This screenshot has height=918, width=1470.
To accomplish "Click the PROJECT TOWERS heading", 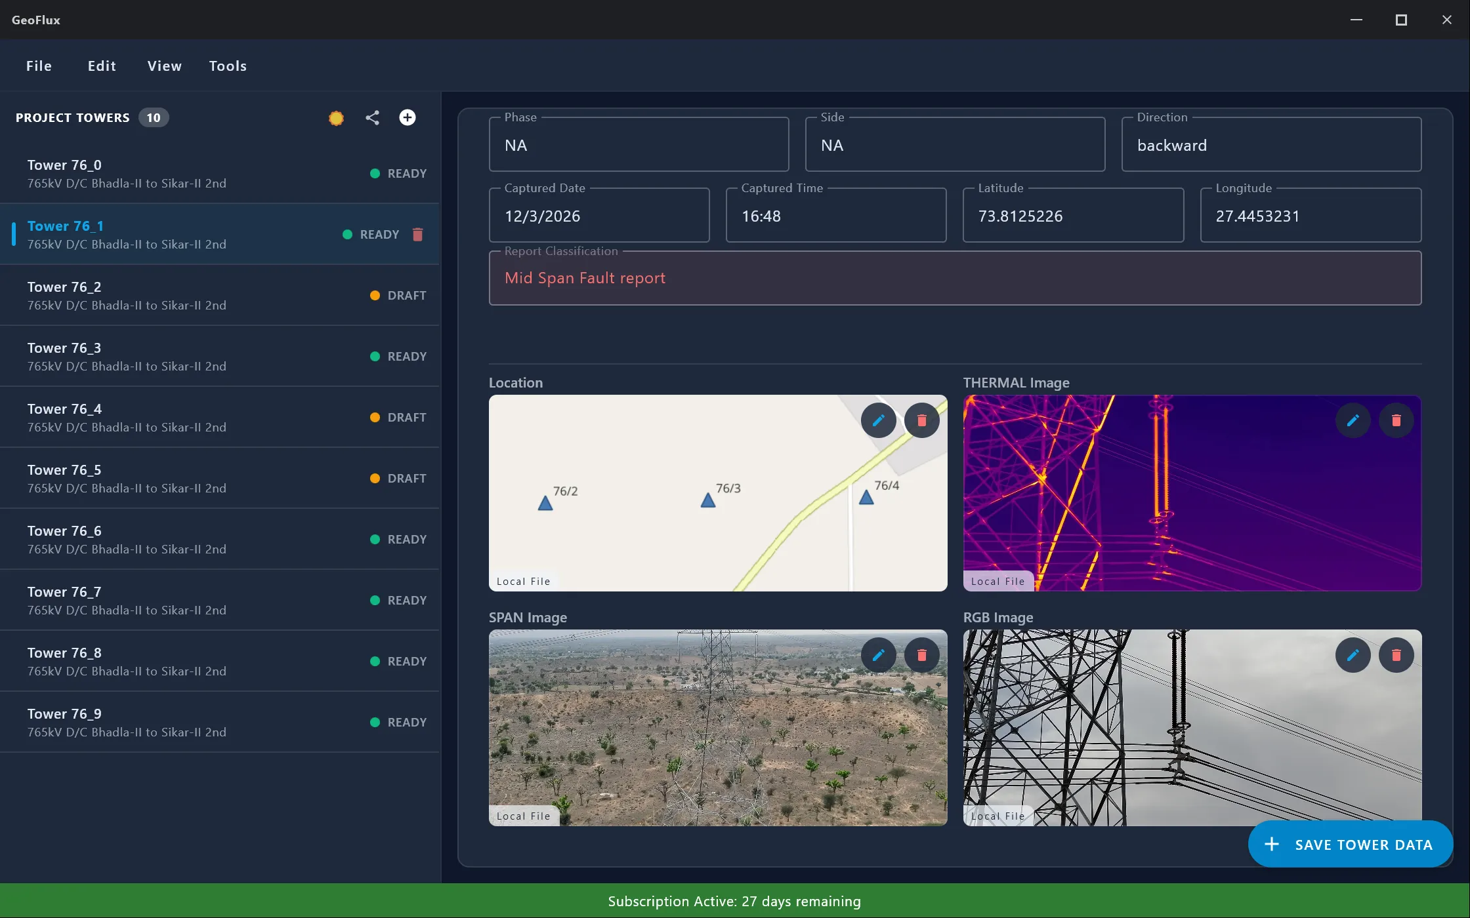I will coord(73,118).
